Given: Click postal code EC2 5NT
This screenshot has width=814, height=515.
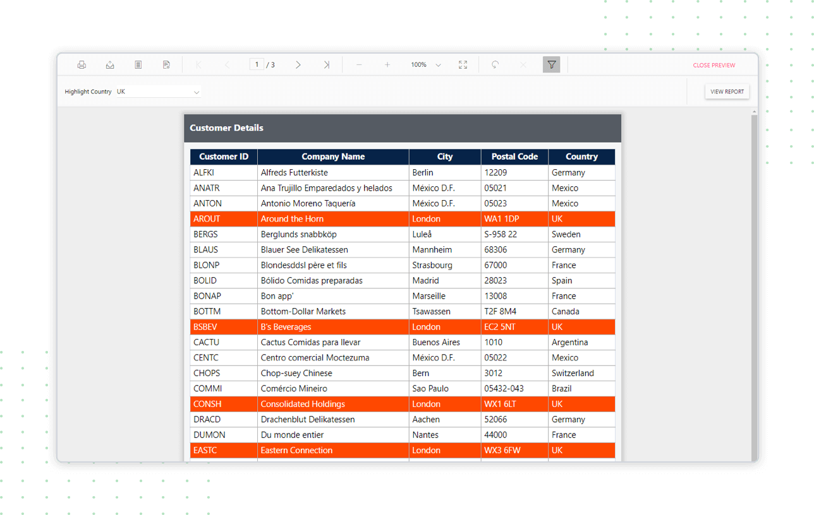Looking at the screenshot, I should [x=514, y=327].
